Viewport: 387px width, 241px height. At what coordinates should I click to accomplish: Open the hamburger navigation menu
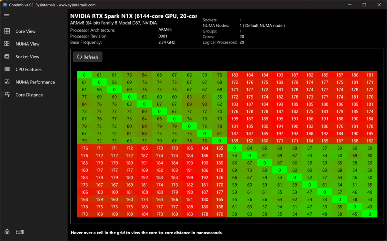[7, 16]
